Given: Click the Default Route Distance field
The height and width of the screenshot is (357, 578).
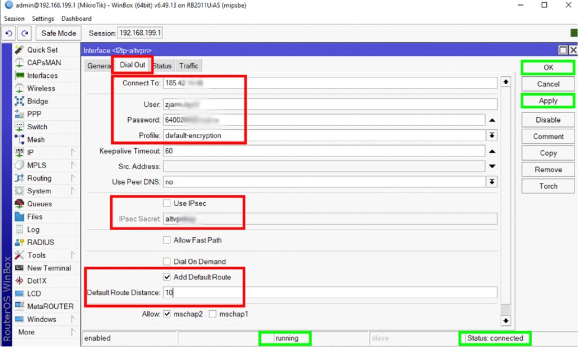Looking at the screenshot, I should [330, 293].
